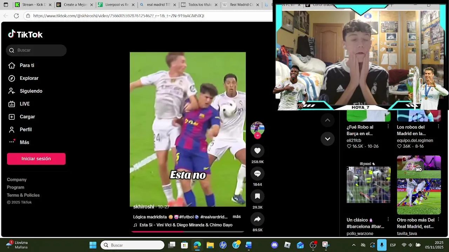Open Discord from taskbar
Viewport: 449px width, 252px height.
[x=275, y=245]
